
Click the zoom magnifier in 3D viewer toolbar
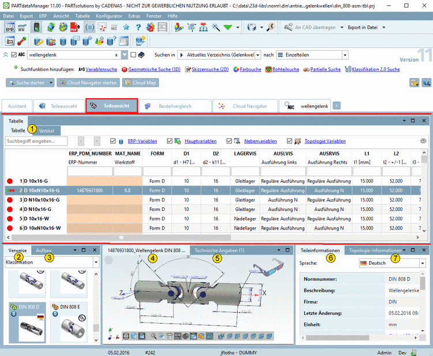[154, 336]
